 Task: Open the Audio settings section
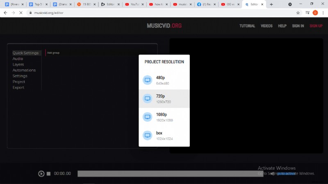[x=18, y=59]
